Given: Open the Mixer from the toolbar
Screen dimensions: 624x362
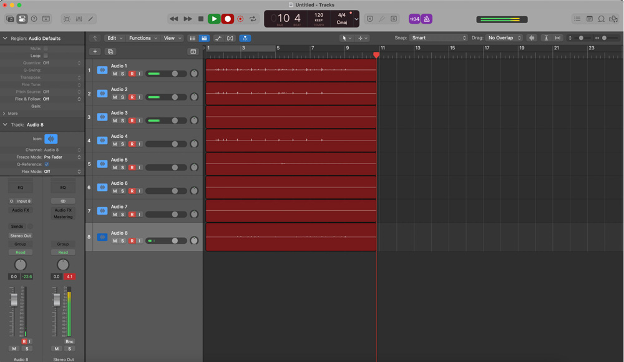Looking at the screenshot, I should click(79, 19).
